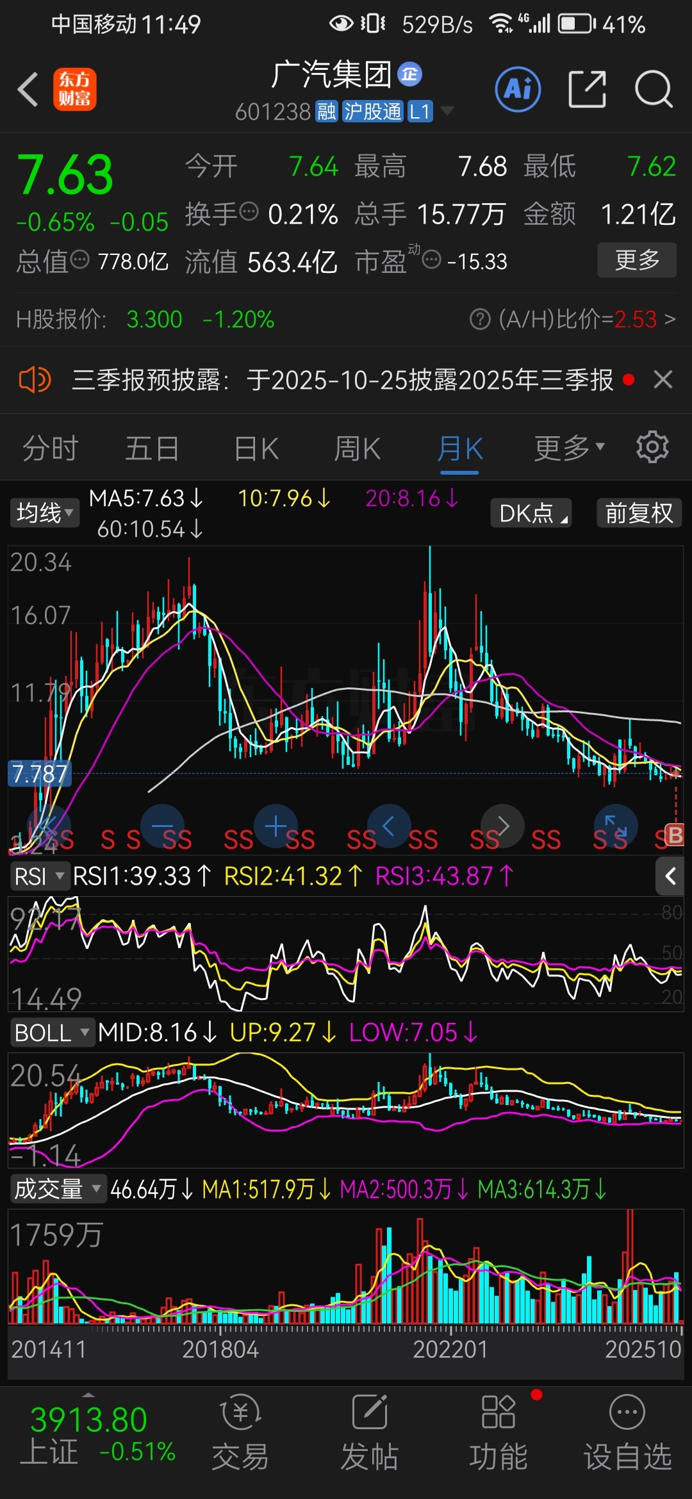Tap the 换手 info icon
The image size is (692, 1499).
[x=249, y=211]
